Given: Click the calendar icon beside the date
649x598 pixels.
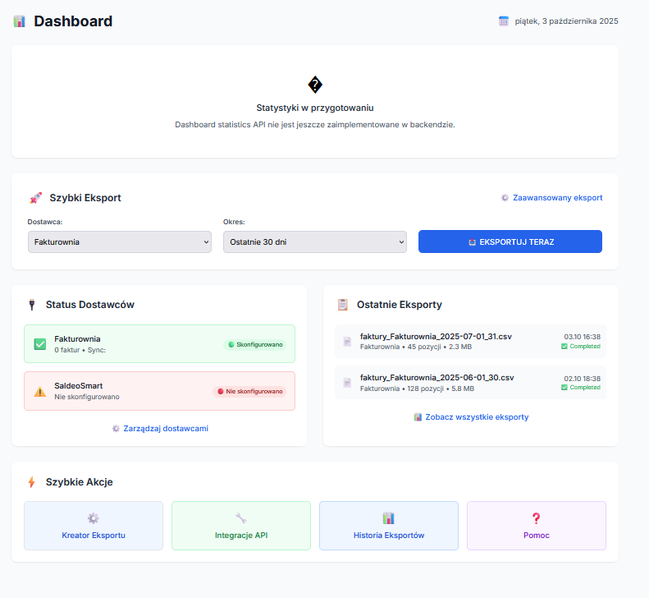Looking at the screenshot, I should pyautogui.click(x=504, y=21).
